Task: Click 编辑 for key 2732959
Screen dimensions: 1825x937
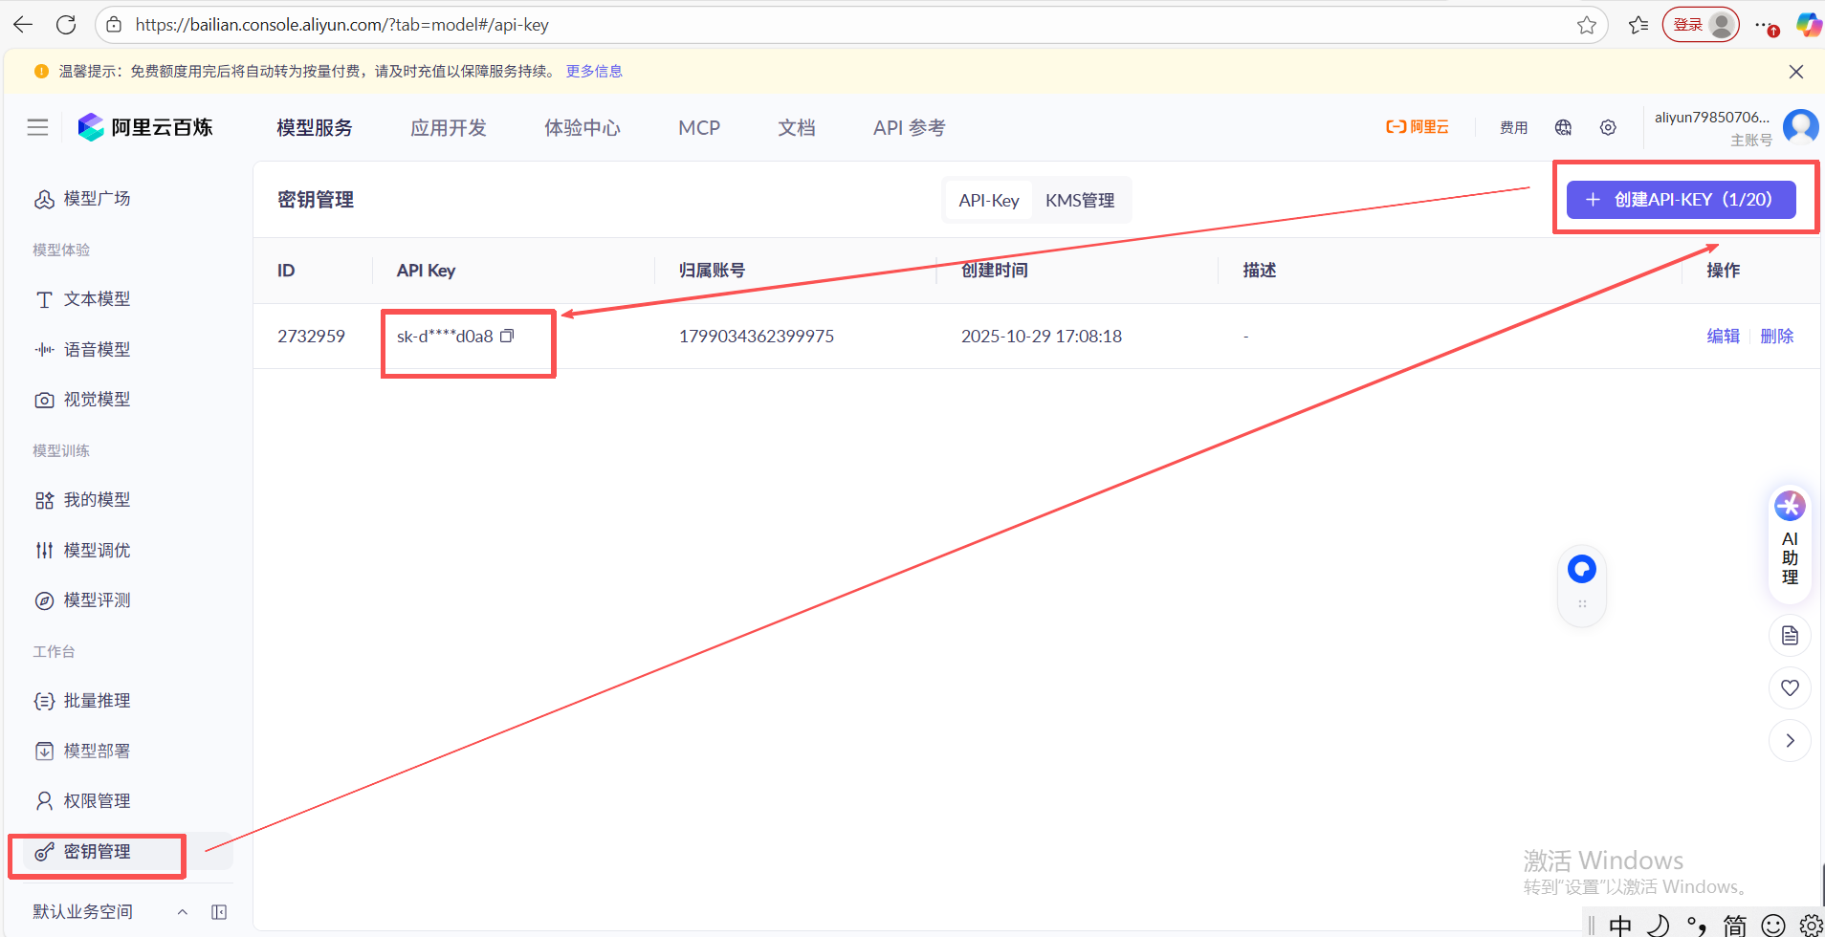Action: pos(1723,336)
